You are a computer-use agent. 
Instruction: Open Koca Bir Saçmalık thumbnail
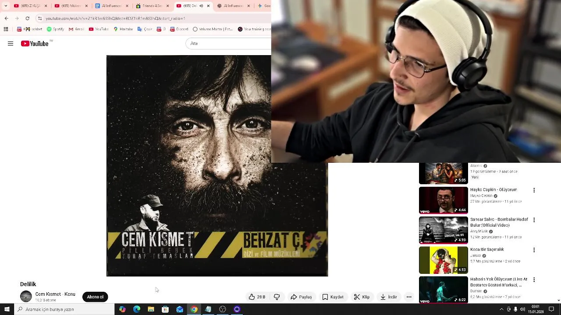tap(444, 260)
